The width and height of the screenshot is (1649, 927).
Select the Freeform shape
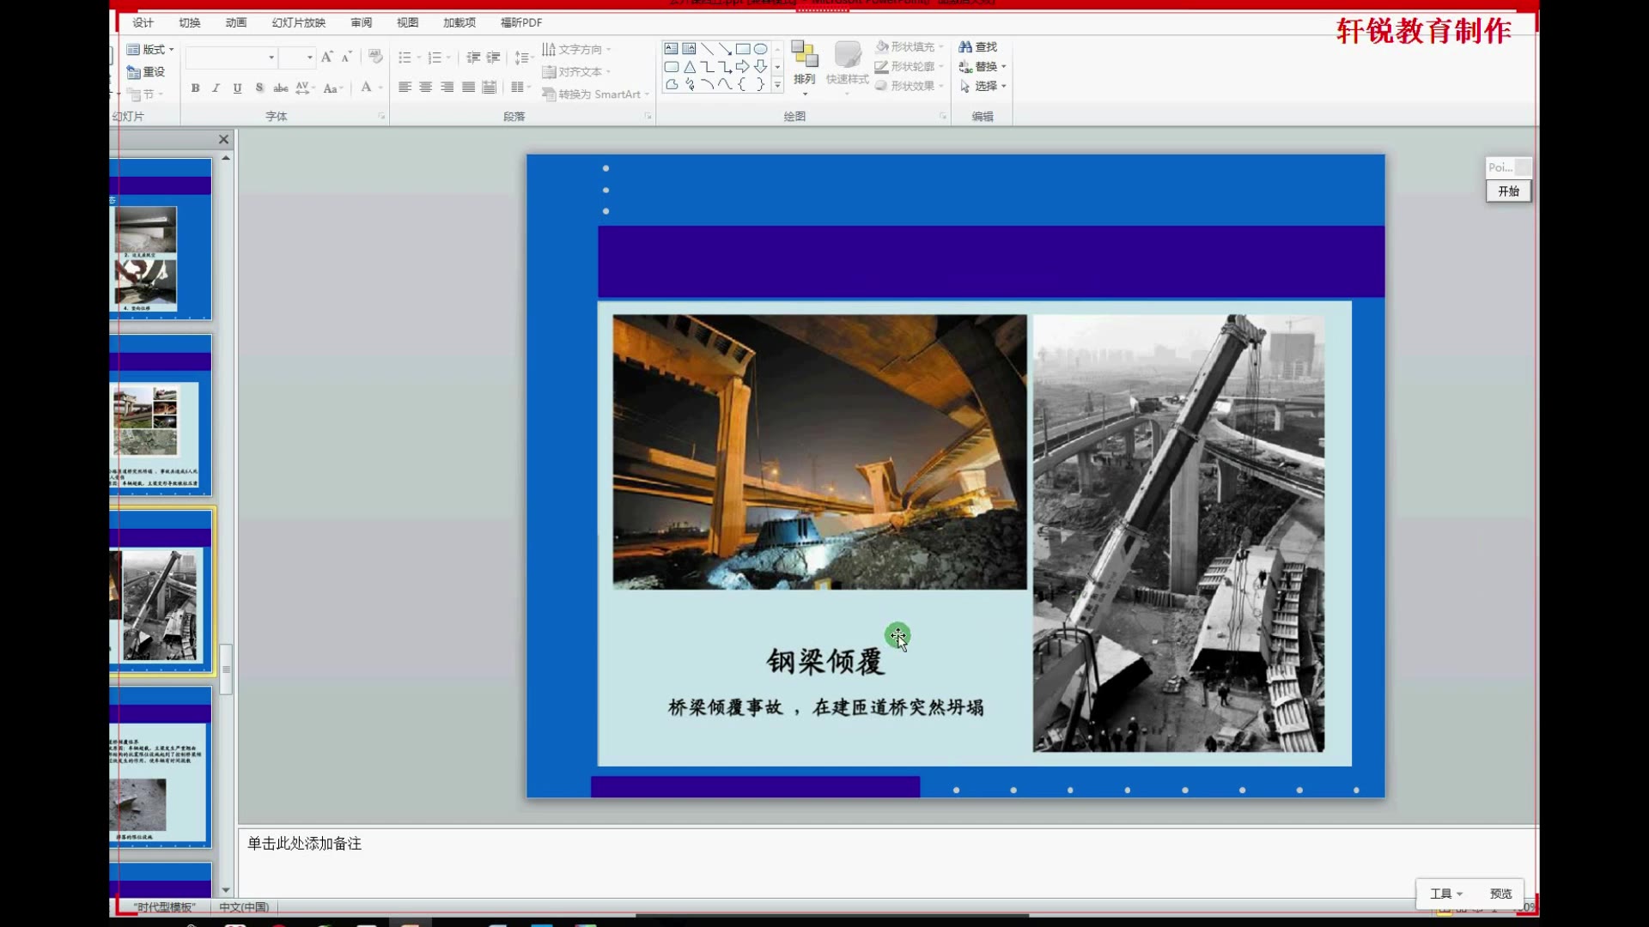point(671,85)
